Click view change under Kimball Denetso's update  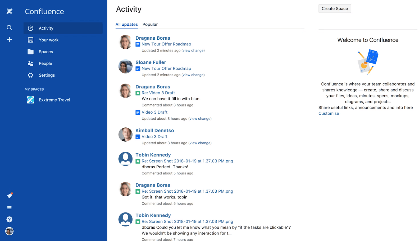click(x=200, y=143)
